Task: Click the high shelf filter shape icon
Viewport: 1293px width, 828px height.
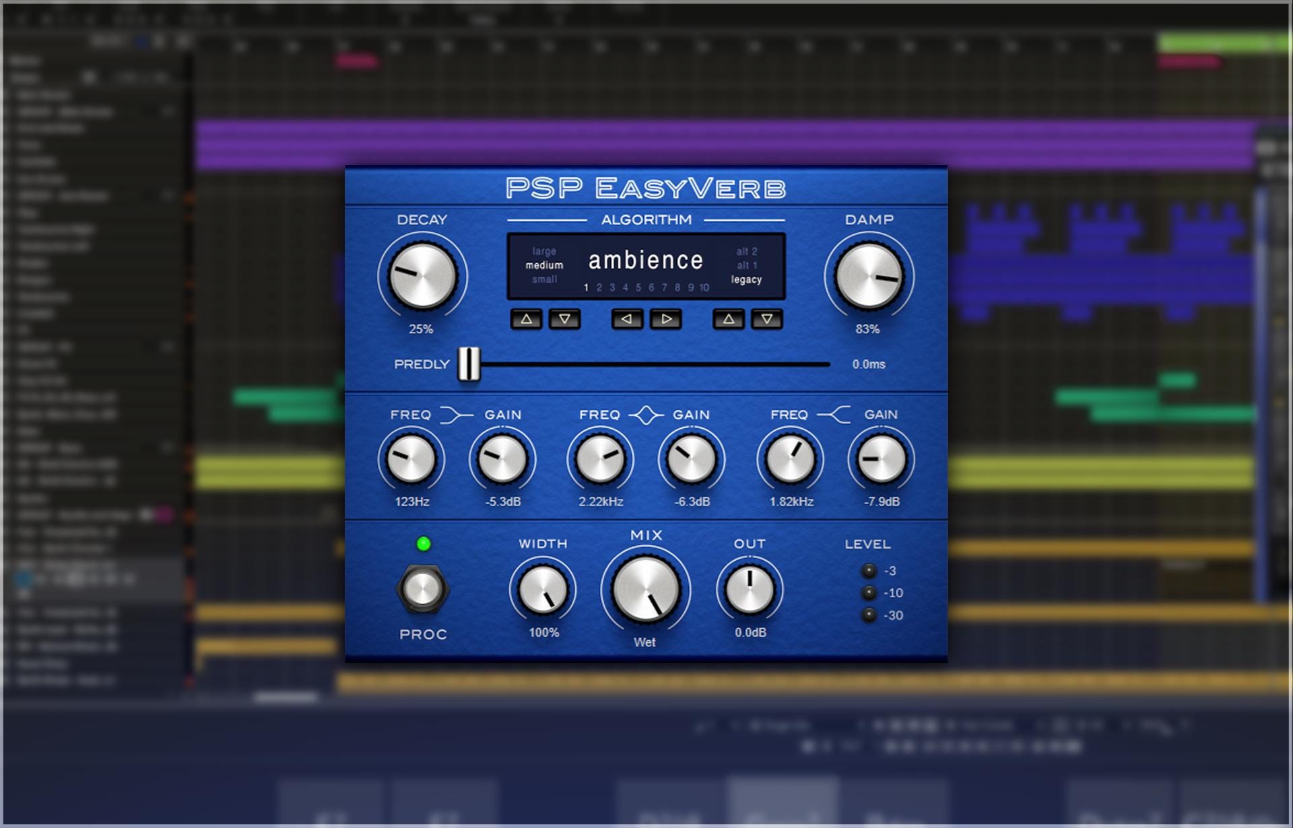Action: point(834,415)
